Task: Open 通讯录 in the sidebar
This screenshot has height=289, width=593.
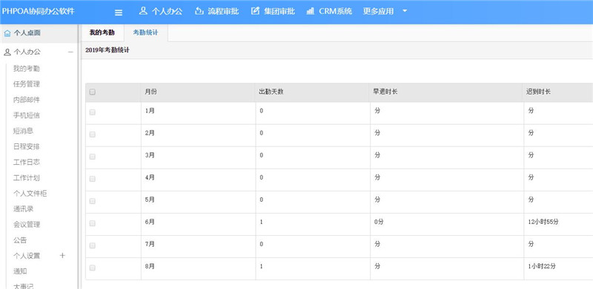Action: pos(24,209)
